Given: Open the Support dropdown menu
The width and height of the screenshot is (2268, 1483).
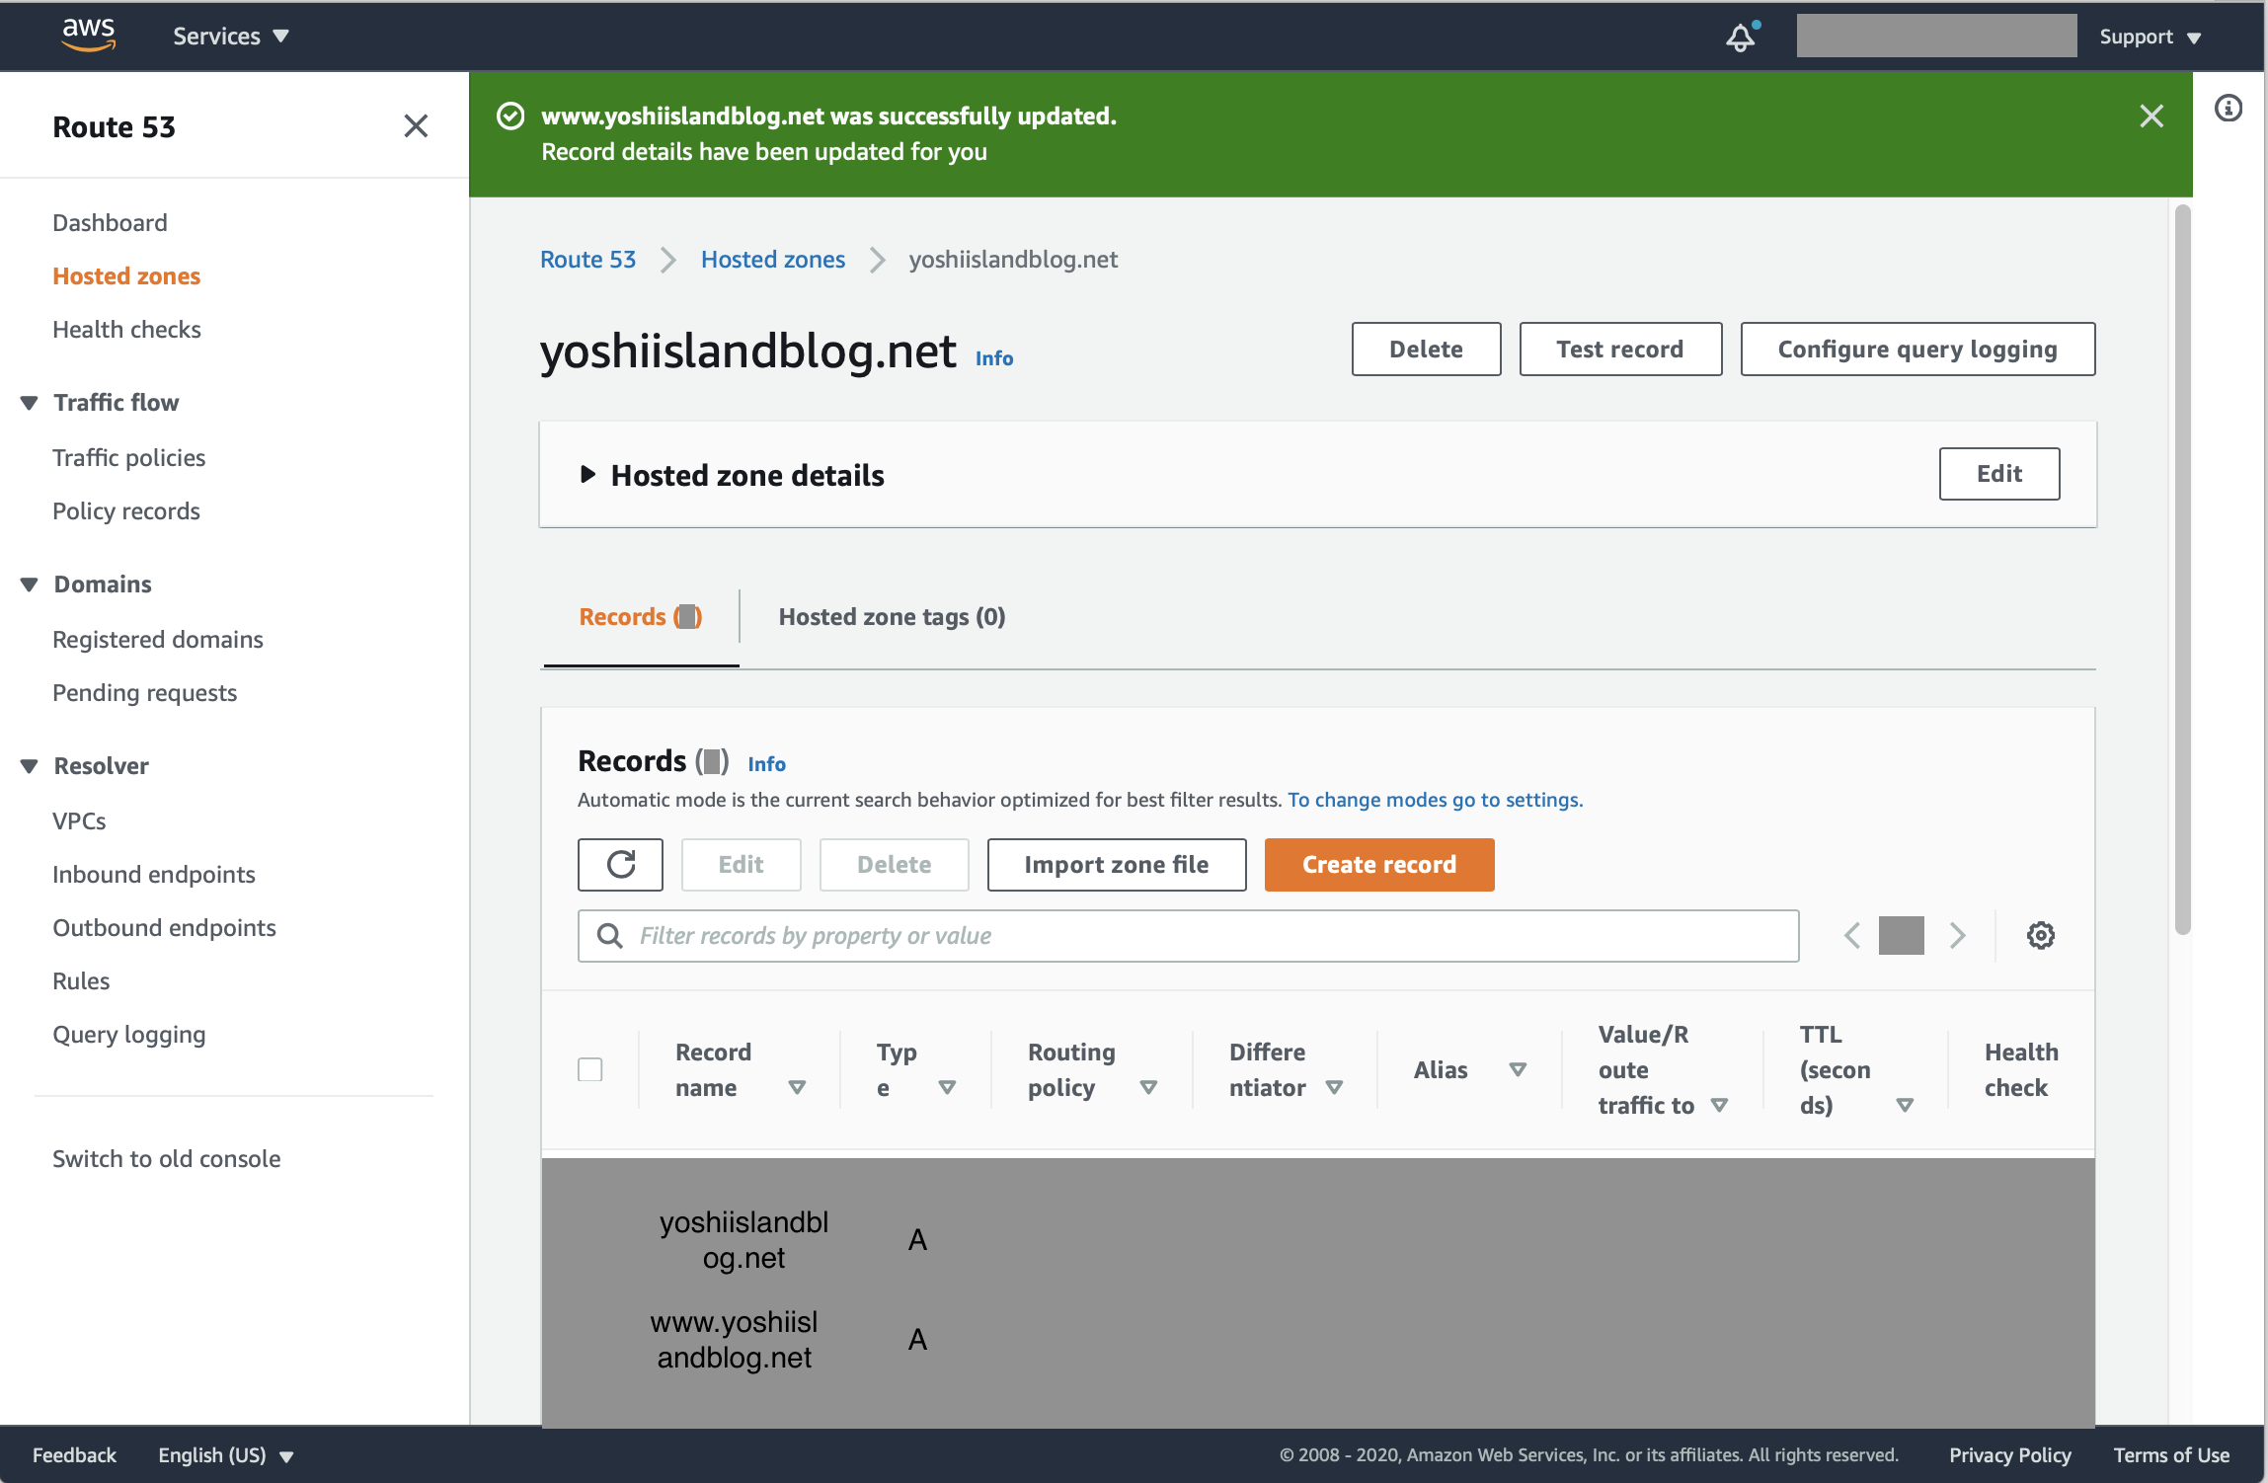Looking at the screenshot, I should click(2151, 37).
